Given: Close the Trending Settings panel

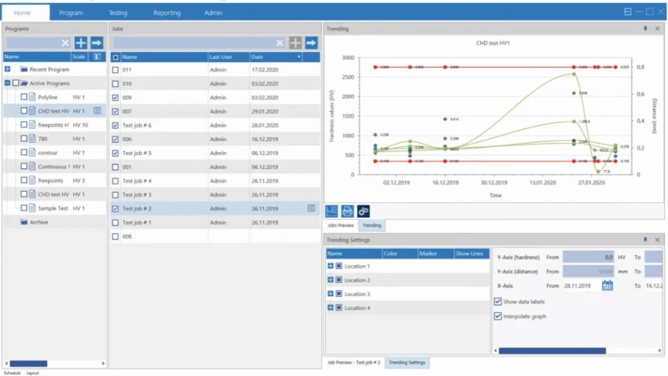Looking at the screenshot, I should [x=657, y=240].
